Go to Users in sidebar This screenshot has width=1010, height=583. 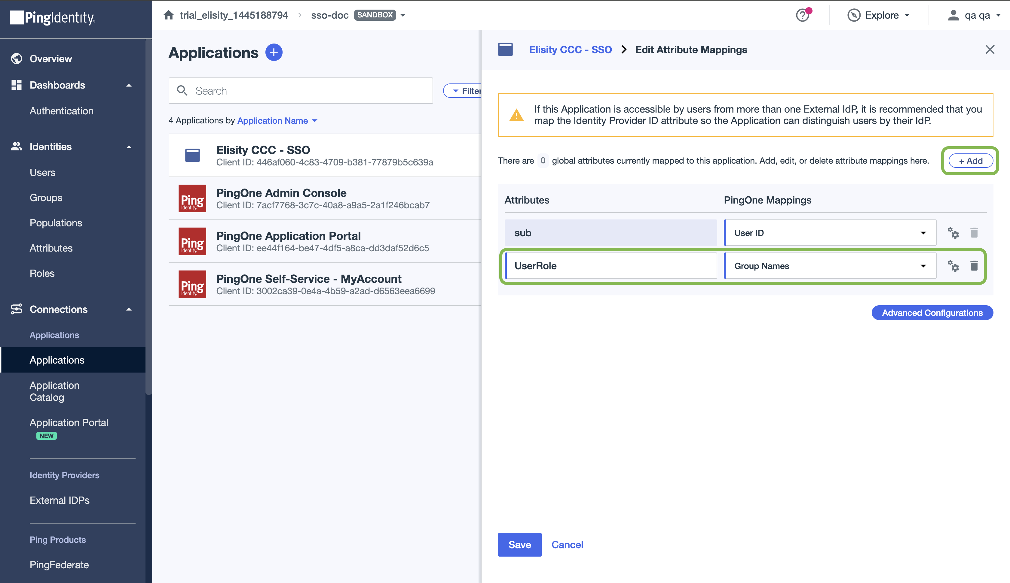click(42, 173)
